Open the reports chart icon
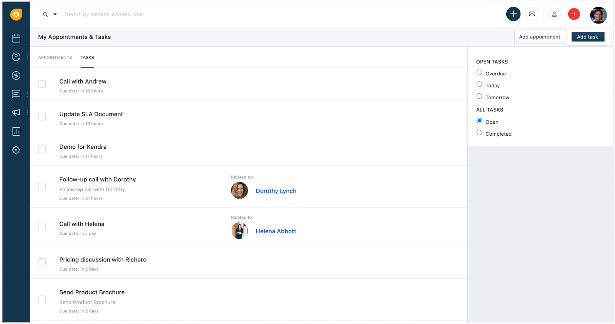 (x=16, y=131)
